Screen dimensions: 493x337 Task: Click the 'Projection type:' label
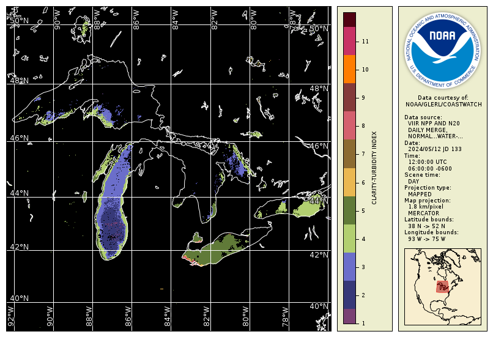tap(428, 188)
